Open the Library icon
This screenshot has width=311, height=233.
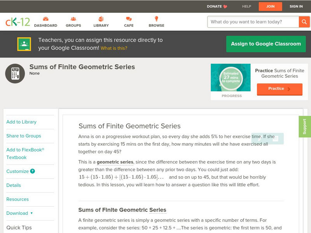click(101, 19)
